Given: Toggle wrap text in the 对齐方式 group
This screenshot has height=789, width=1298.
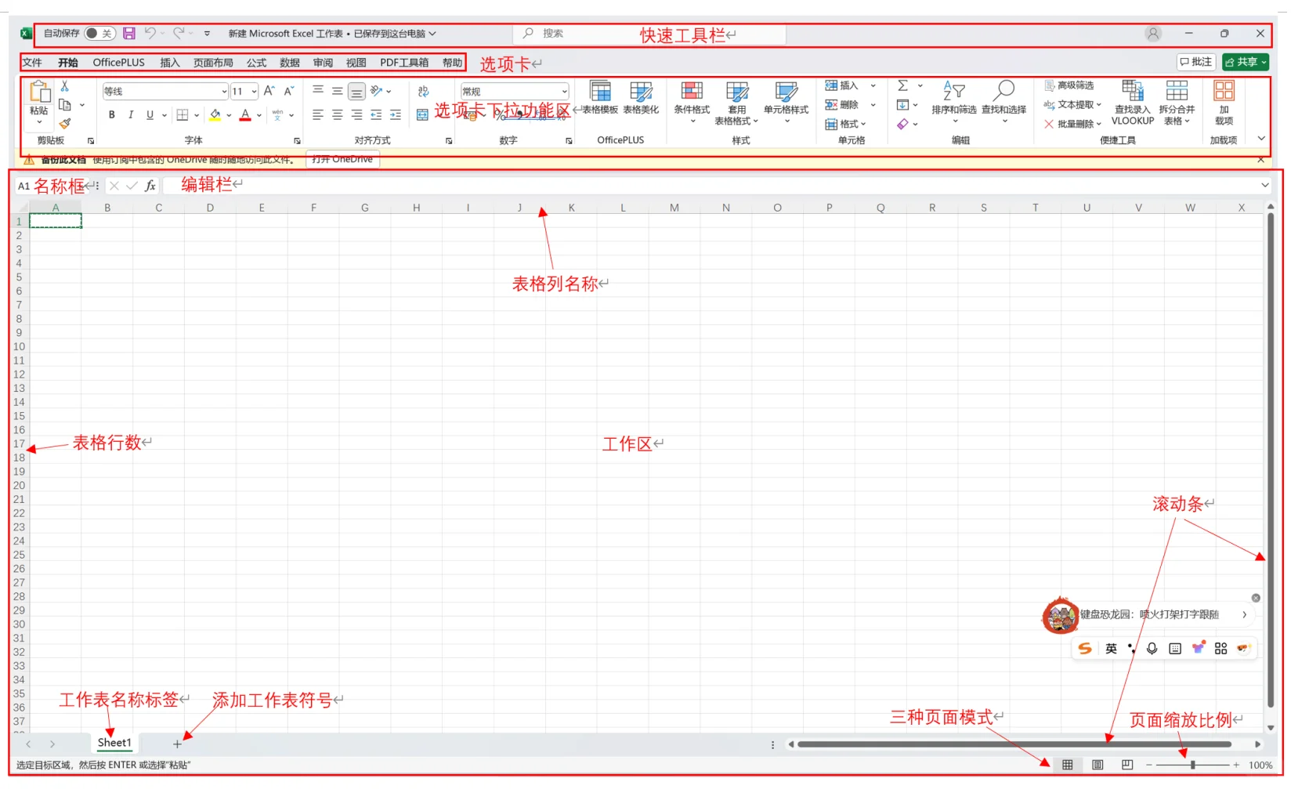Looking at the screenshot, I should (x=423, y=91).
